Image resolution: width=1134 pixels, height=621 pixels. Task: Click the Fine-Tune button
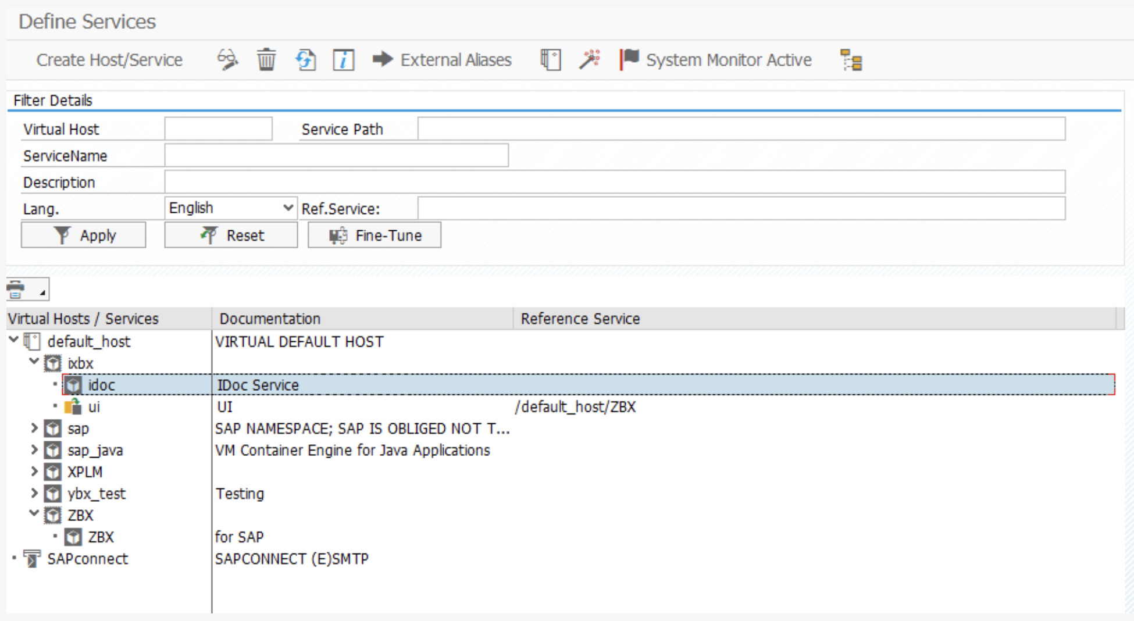[x=375, y=235]
